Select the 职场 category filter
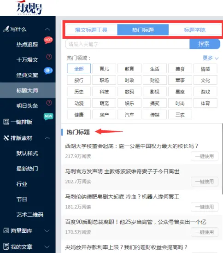 [104, 80]
